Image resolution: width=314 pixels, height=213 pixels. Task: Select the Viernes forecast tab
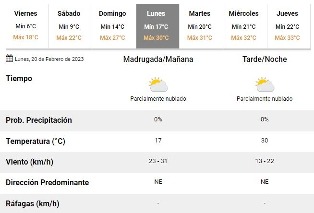[25, 26]
